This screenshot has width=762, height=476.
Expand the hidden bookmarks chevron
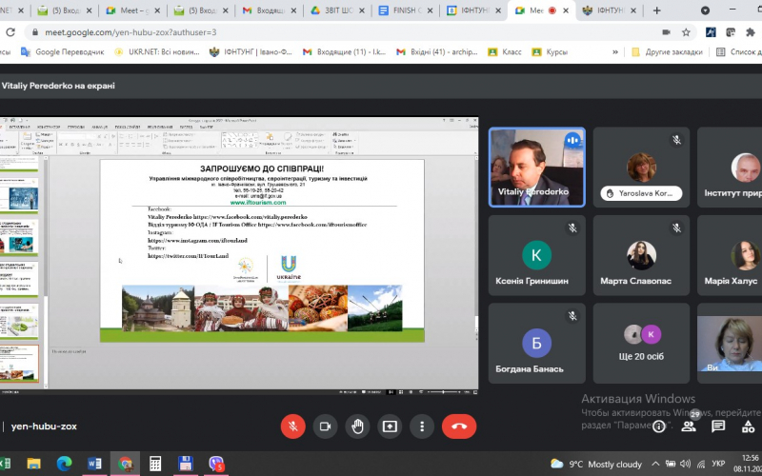pyautogui.click(x=615, y=52)
